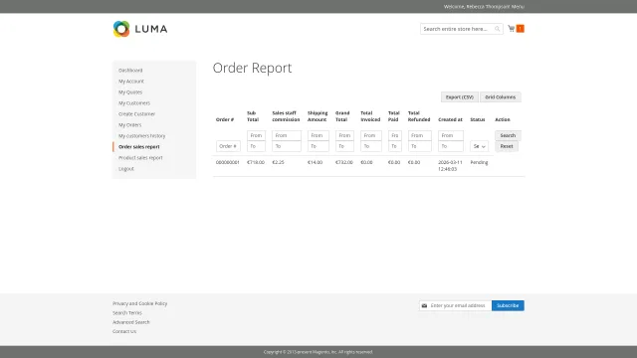Select Create Customer in the sidebar

[137, 114]
